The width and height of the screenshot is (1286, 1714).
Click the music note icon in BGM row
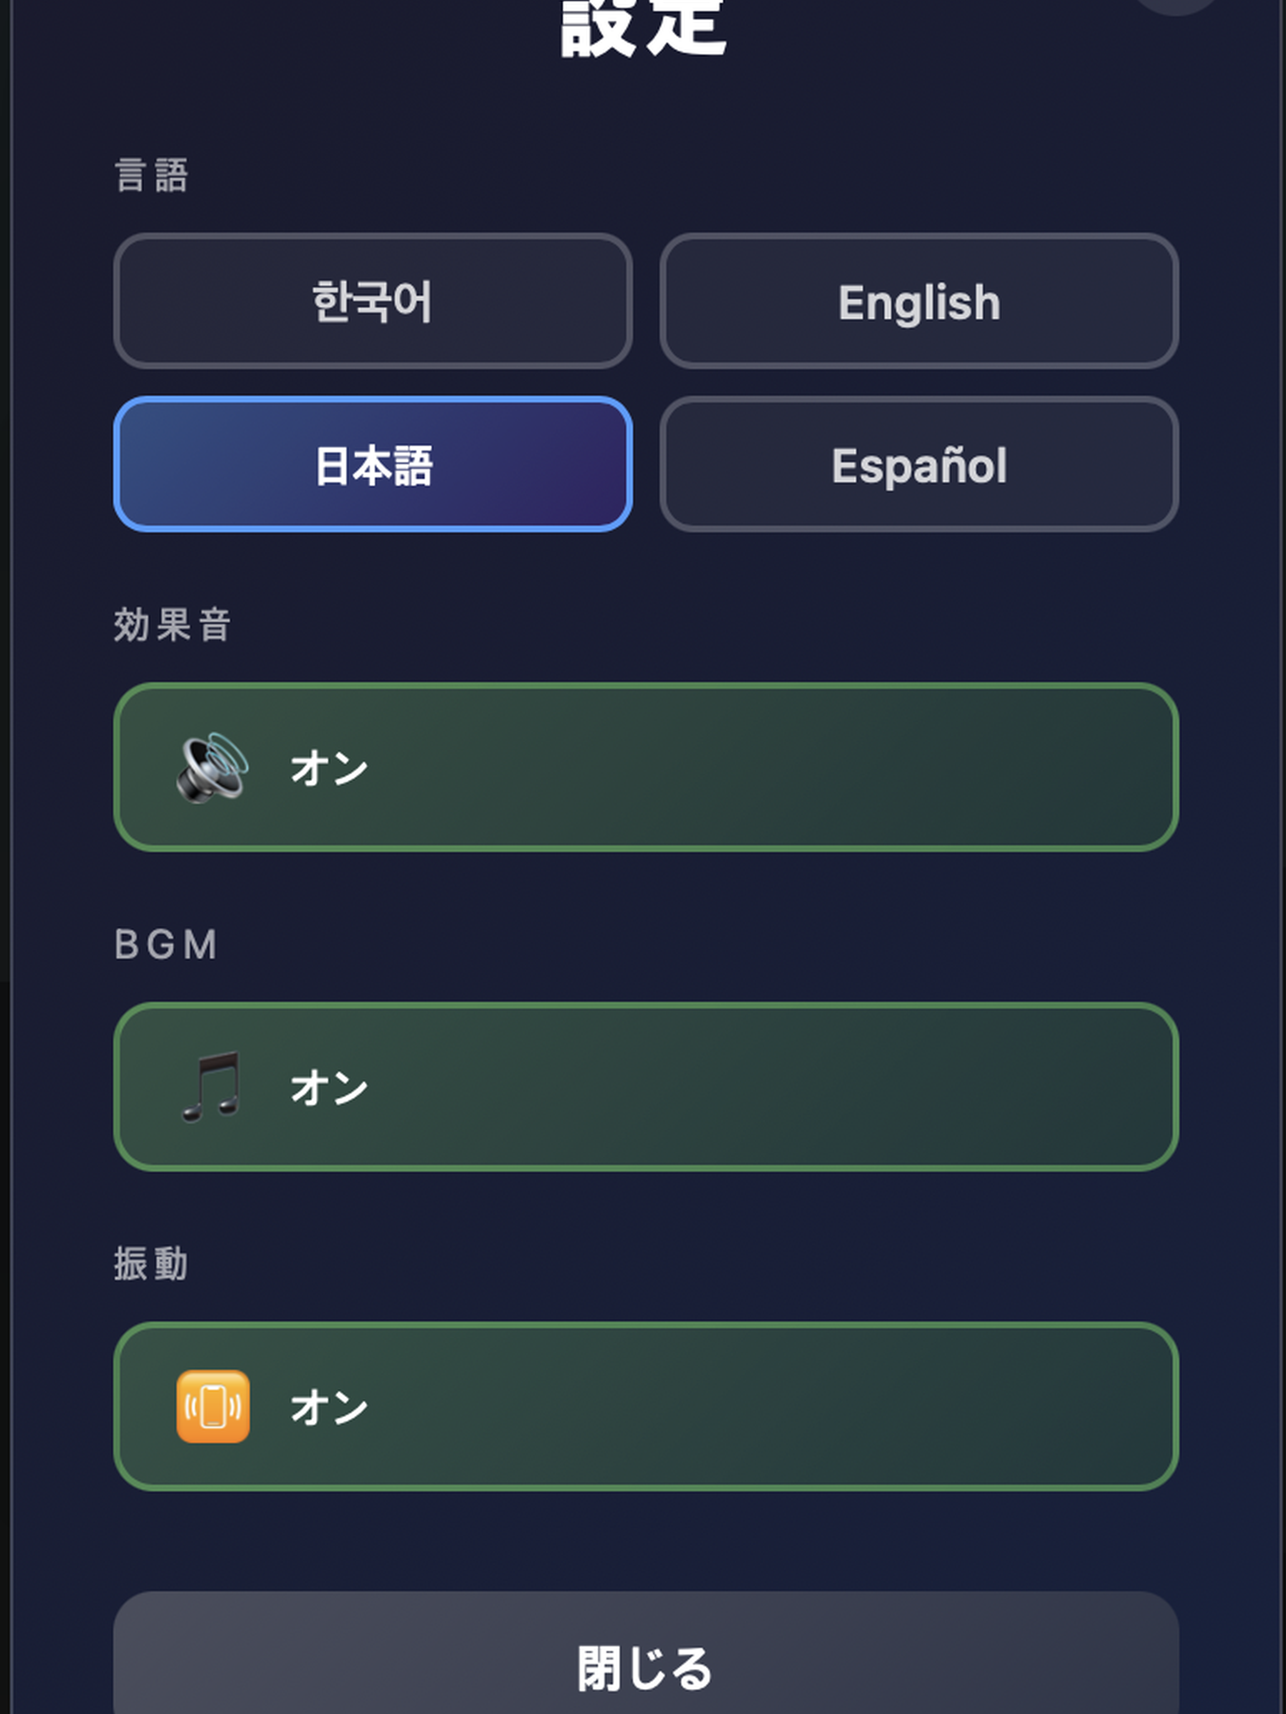tap(212, 1086)
